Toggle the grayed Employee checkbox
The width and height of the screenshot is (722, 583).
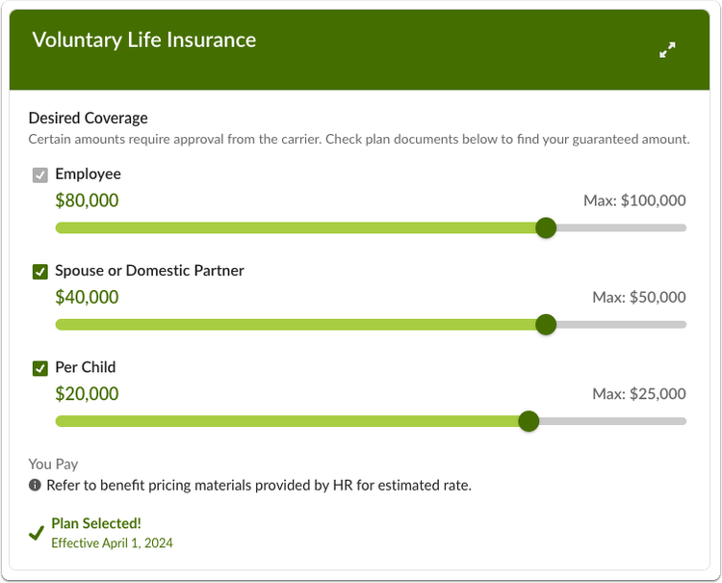40,175
